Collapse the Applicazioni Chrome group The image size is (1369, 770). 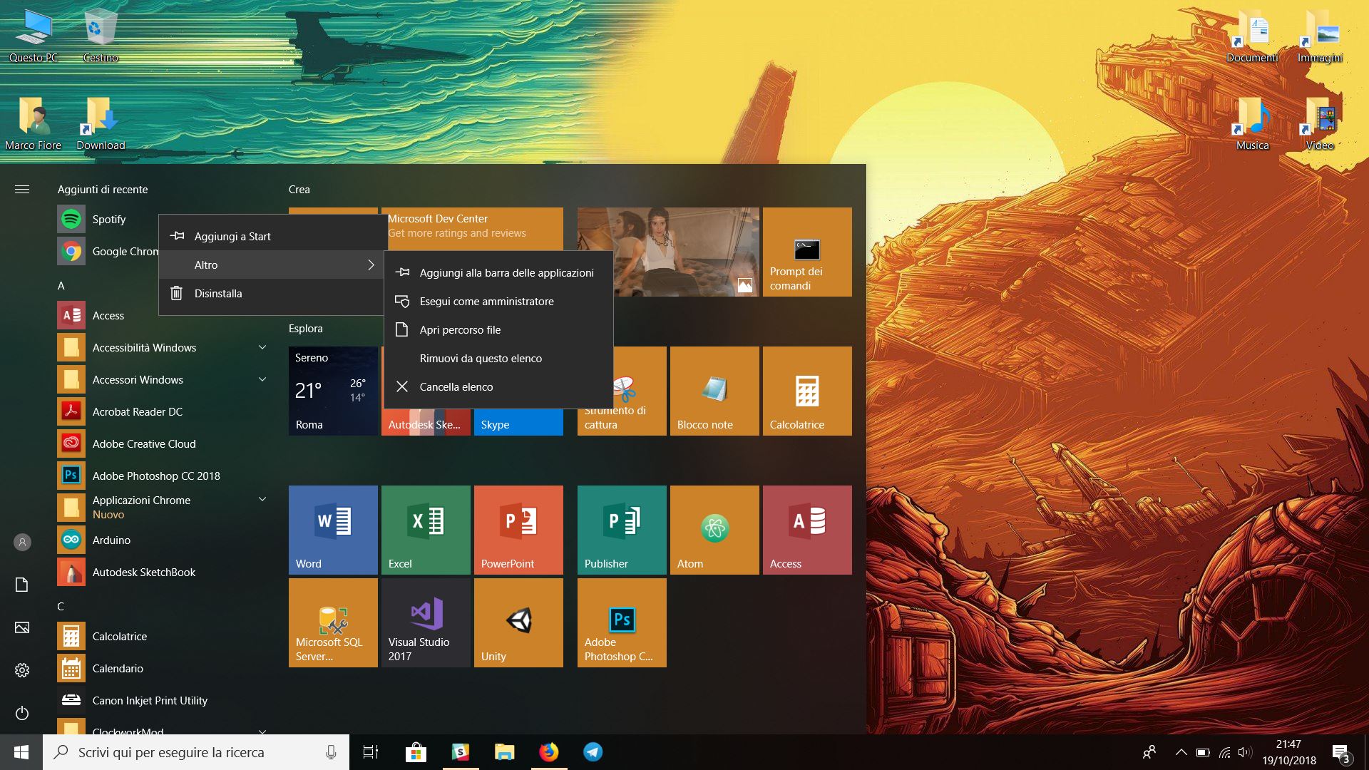[x=262, y=500]
